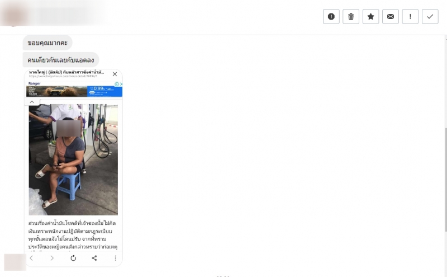
Task: Click the ad info icon on Ranger banner
Action: coord(117,84)
